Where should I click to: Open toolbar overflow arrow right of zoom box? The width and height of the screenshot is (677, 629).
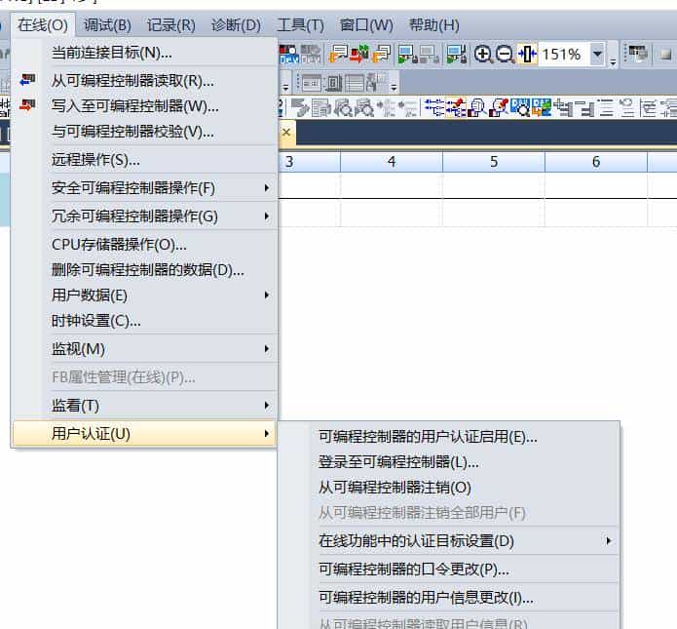point(613,61)
